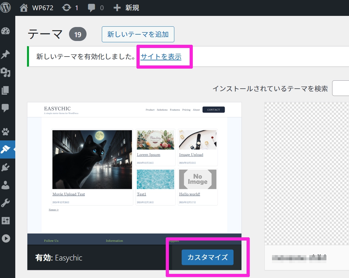
Task: Open the Plugins plug icon
Action: [x=6, y=167]
